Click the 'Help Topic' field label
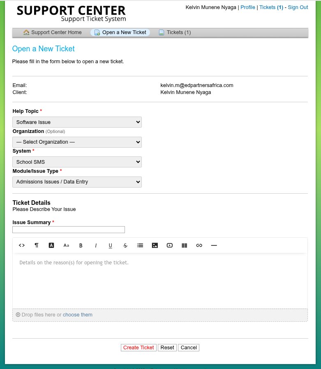This screenshot has width=321, height=369. (x=25, y=111)
